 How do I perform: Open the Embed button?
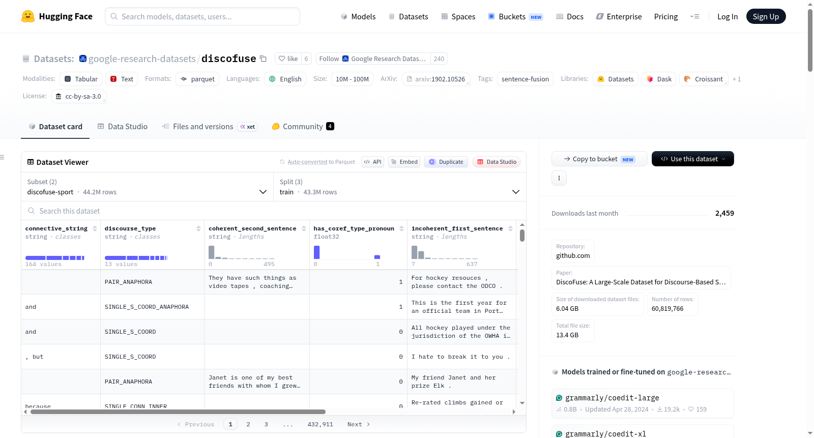coord(404,162)
